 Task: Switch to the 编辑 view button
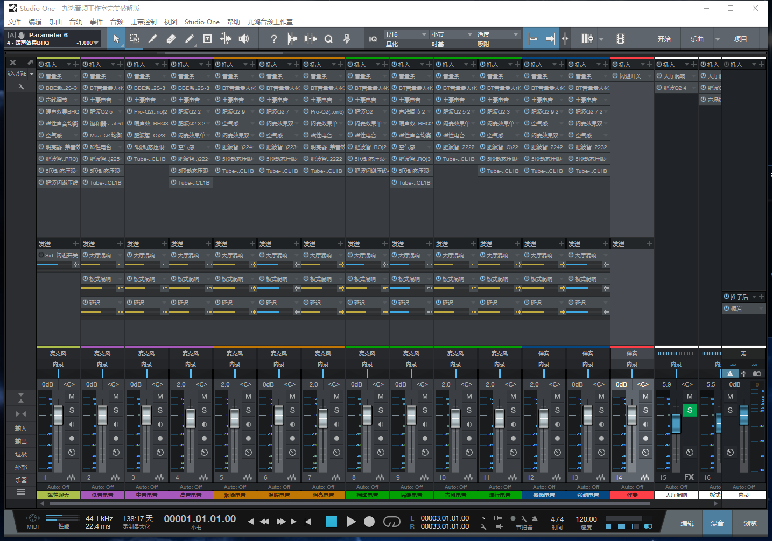coord(687,523)
